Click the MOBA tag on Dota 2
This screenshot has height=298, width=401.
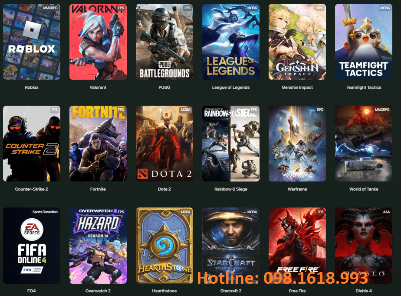tap(186, 110)
